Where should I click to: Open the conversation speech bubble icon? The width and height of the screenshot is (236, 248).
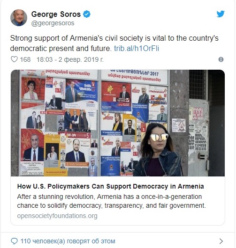tap(14, 241)
